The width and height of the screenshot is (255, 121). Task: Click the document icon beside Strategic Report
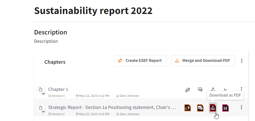point(41,108)
